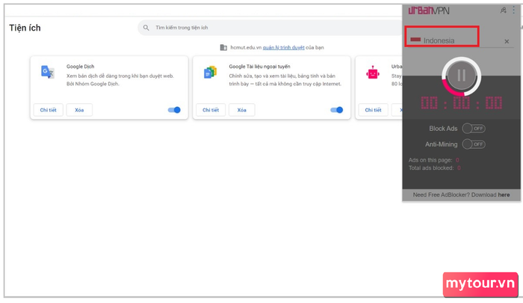Open details of Google Dịch extension
523x303 pixels.
(x=49, y=110)
